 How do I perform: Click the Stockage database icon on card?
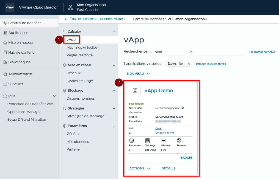(x=148, y=141)
